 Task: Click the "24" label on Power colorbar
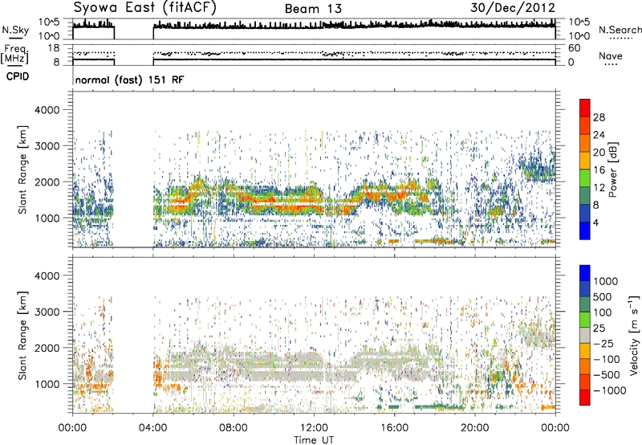point(599,135)
